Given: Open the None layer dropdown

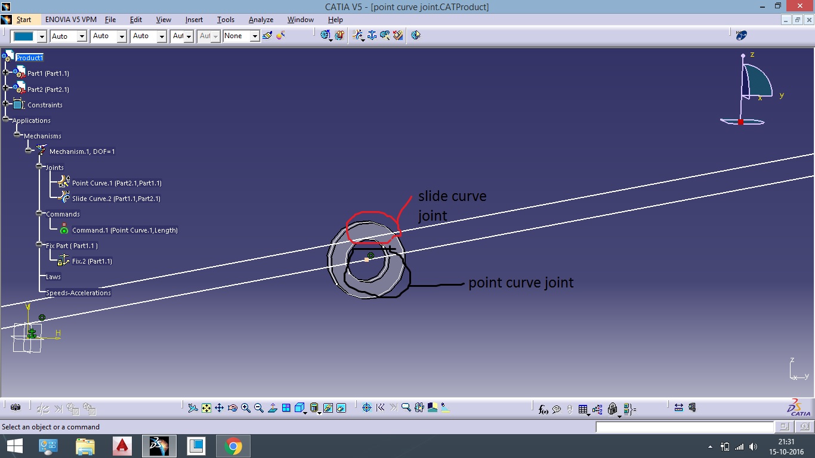Looking at the screenshot, I should click(255, 36).
